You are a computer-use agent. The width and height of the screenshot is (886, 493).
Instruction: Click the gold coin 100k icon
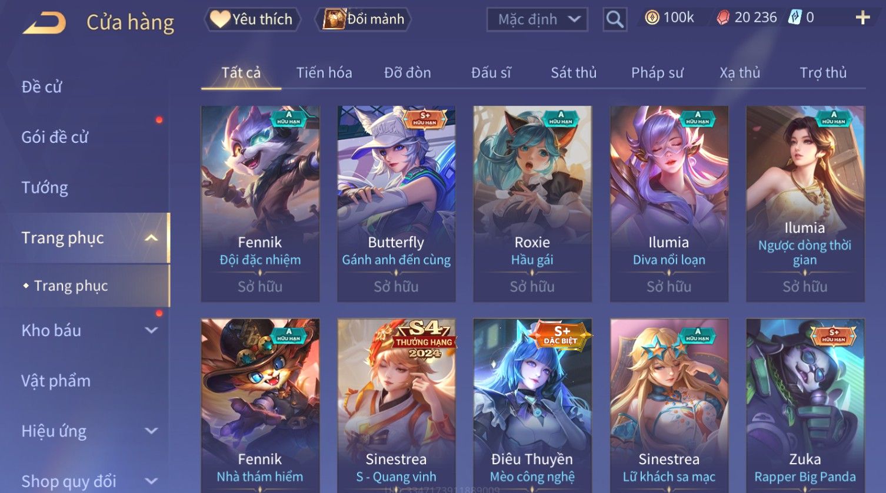[x=652, y=18]
